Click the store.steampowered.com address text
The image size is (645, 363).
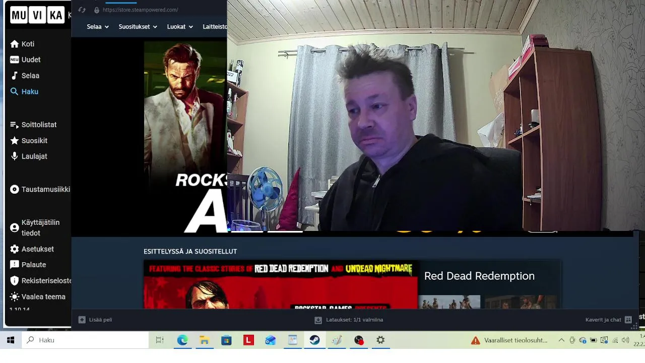tap(140, 10)
